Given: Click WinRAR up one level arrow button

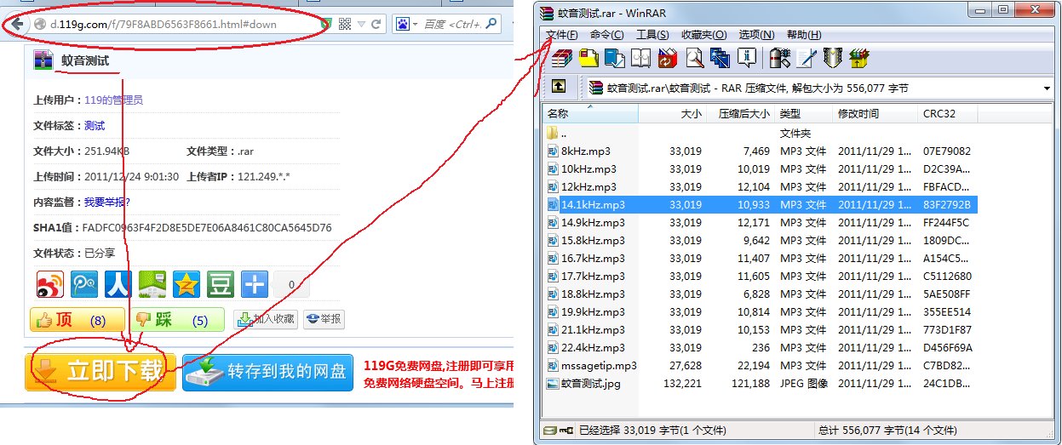Looking at the screenshot, I should point(559,87).
